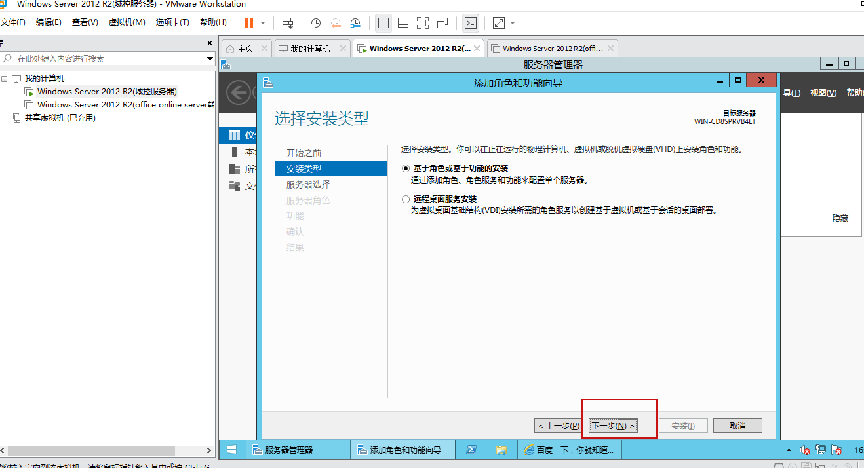Click the Server Manager title bar icon

pyautogui.click(x=226, y=64)
